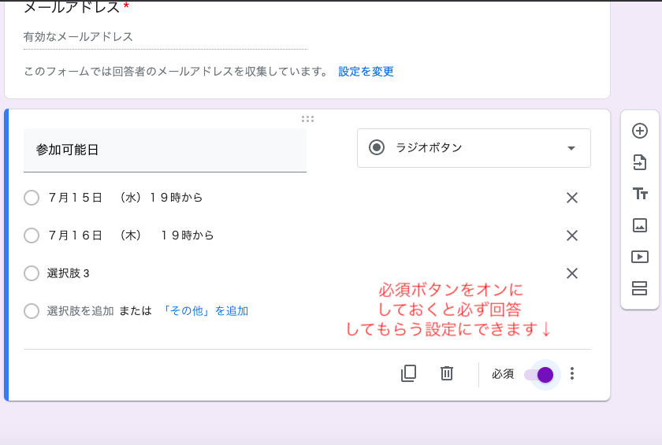662x445 pixels.
Task: Remove the 選択肢 3 option with X
Action: tap(572, 273)
